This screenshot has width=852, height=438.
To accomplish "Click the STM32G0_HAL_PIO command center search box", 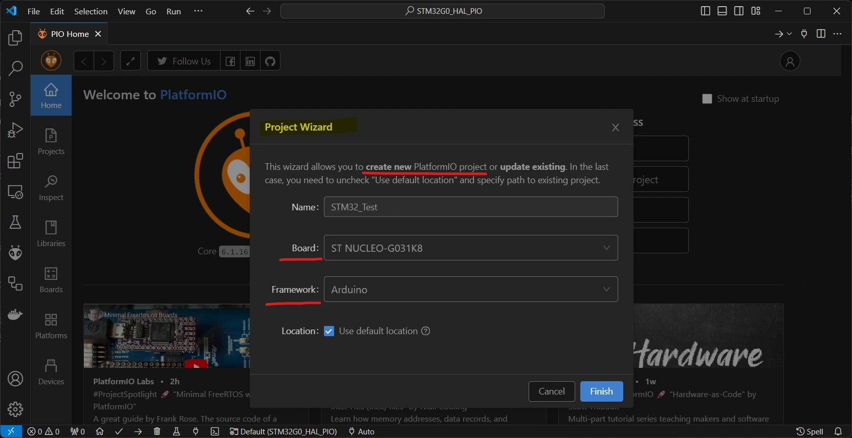I will coord(443,11).
